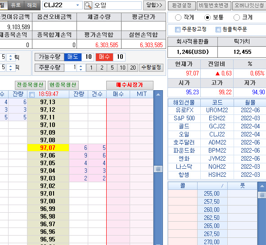Set order quantity preset to 2
The width and height of the screenshot is (266, 245).
[x=102, y=68]
